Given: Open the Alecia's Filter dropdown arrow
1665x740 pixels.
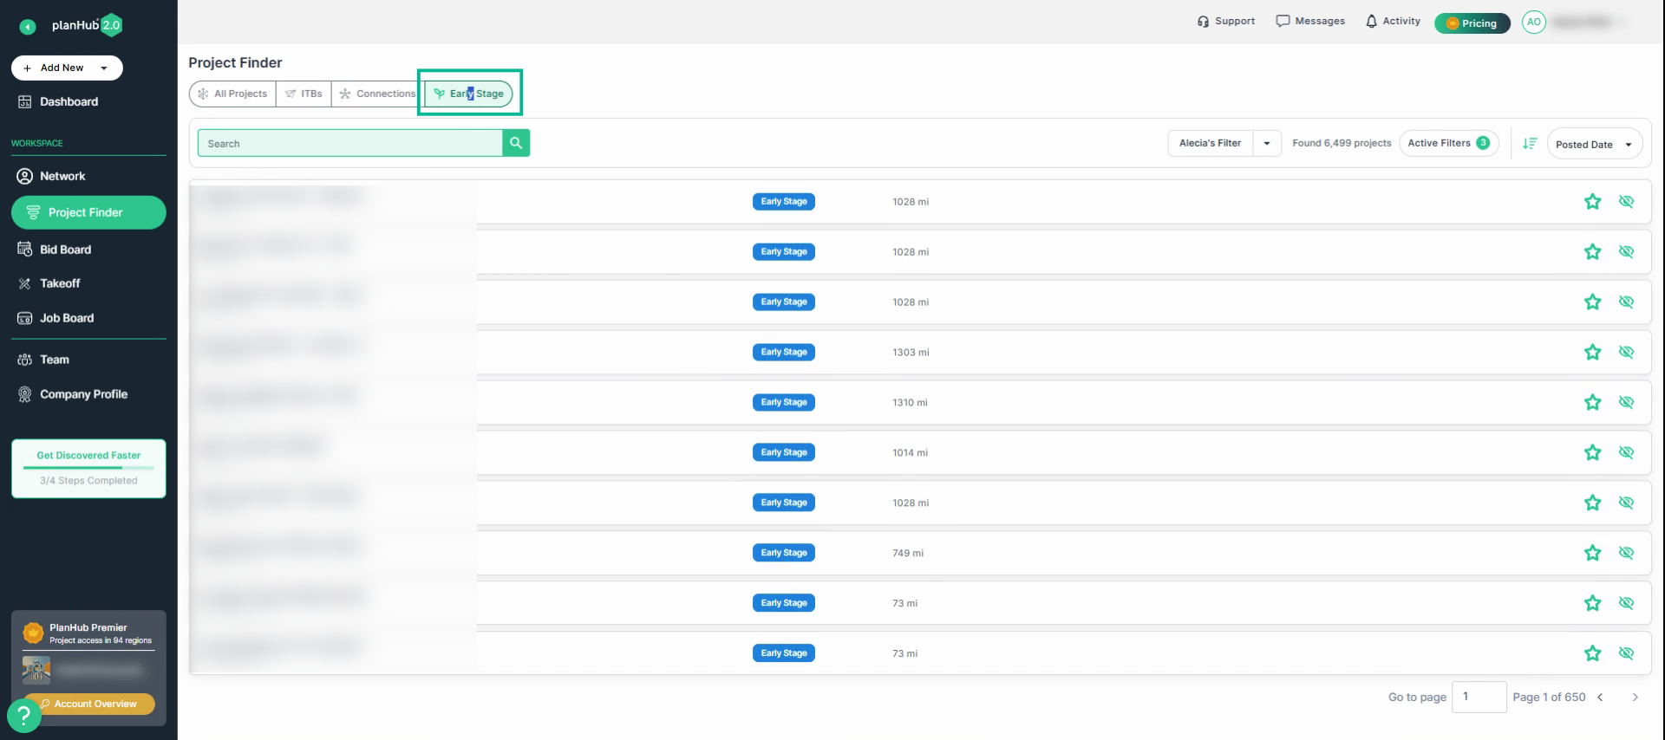Looking at the screenshot, I should tap(1267, 144).
